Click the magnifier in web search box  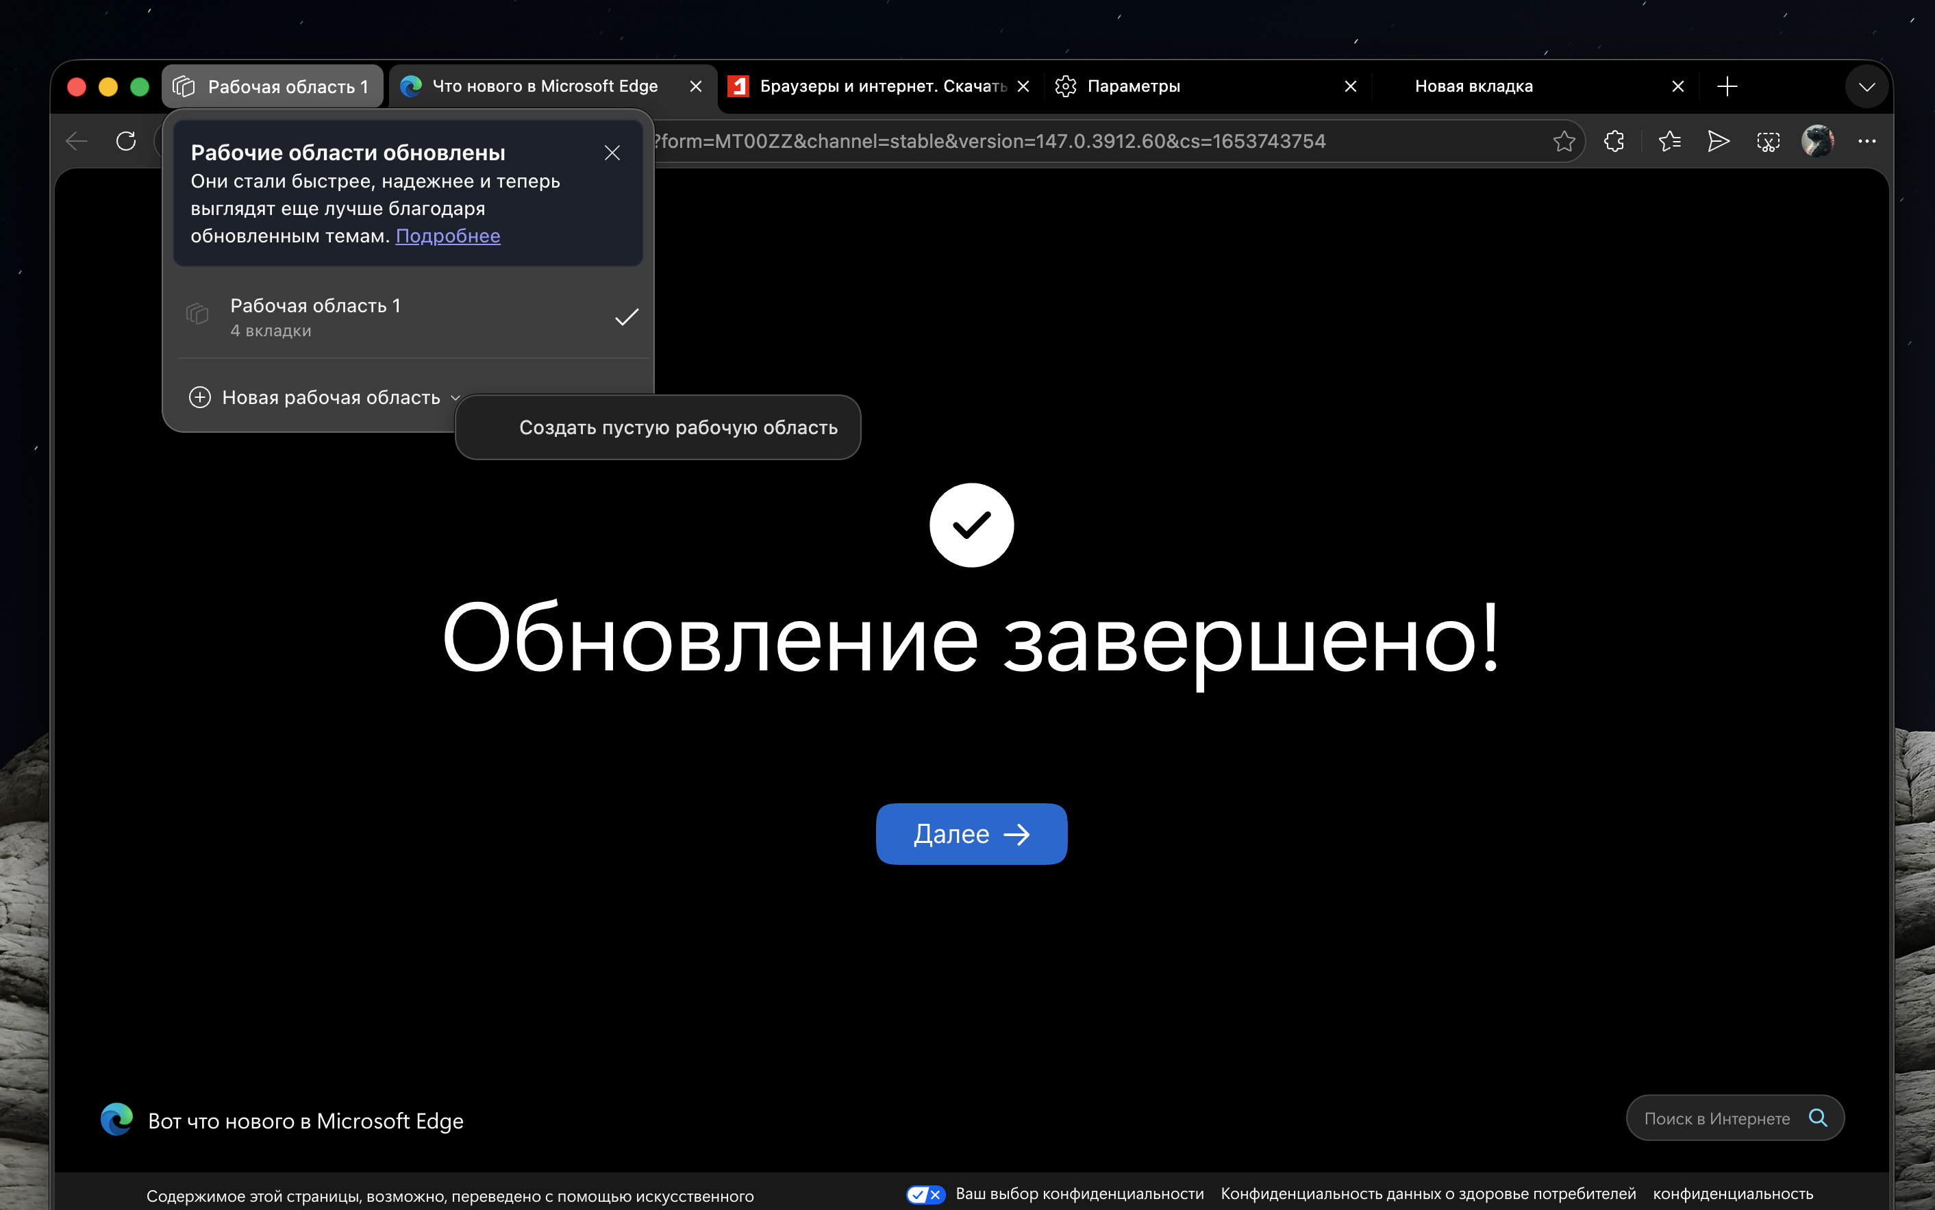1817,1118
